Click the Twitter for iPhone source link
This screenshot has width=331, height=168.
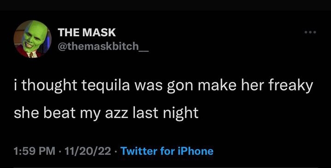pos(167,151)
